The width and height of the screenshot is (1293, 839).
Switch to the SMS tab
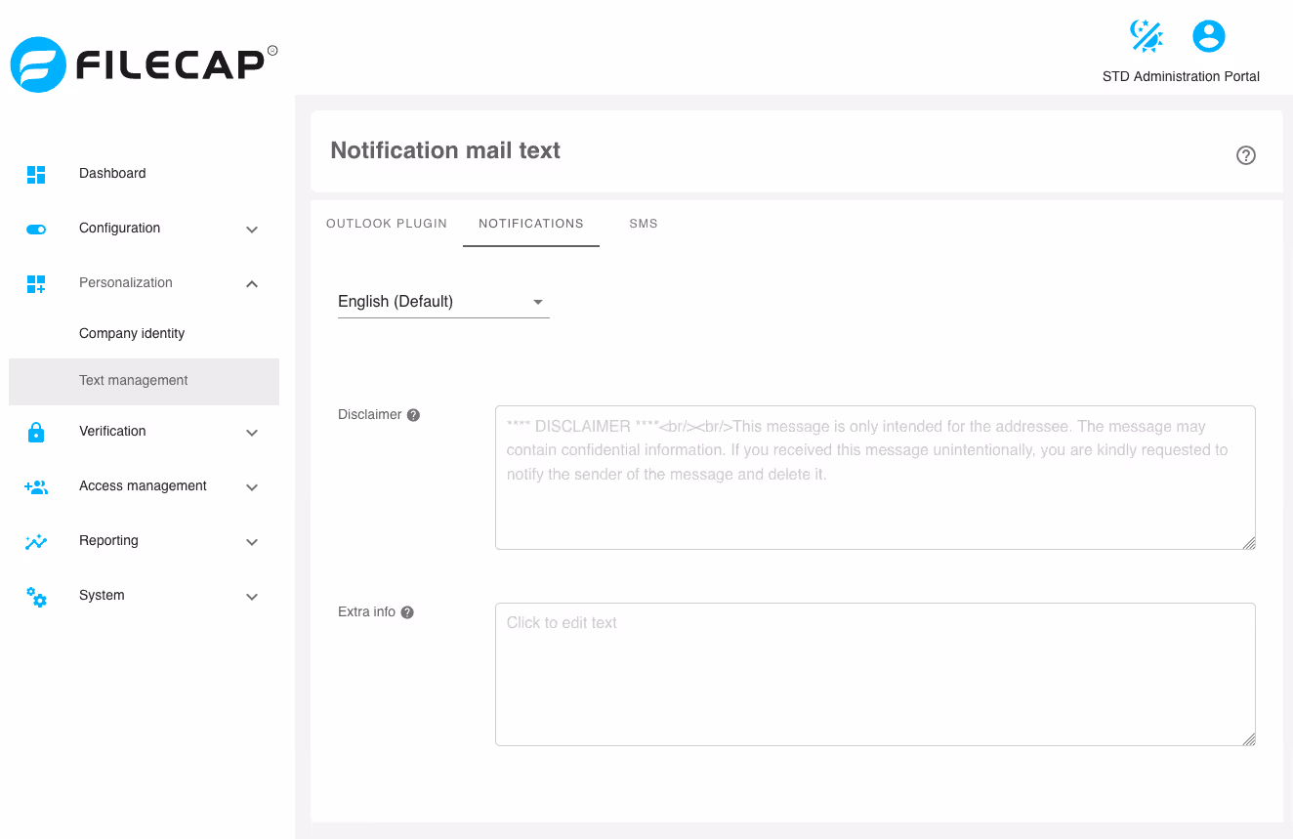point(644,224)
